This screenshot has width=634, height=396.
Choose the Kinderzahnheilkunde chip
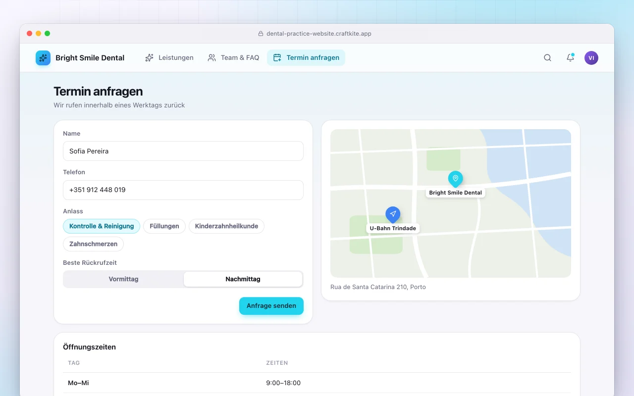226,226
